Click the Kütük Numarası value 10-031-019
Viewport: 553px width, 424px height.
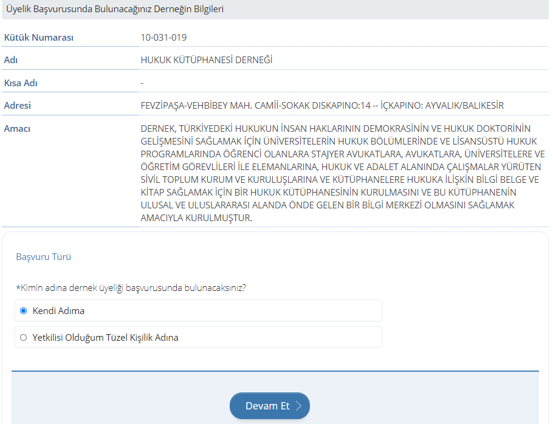[163, 38]
